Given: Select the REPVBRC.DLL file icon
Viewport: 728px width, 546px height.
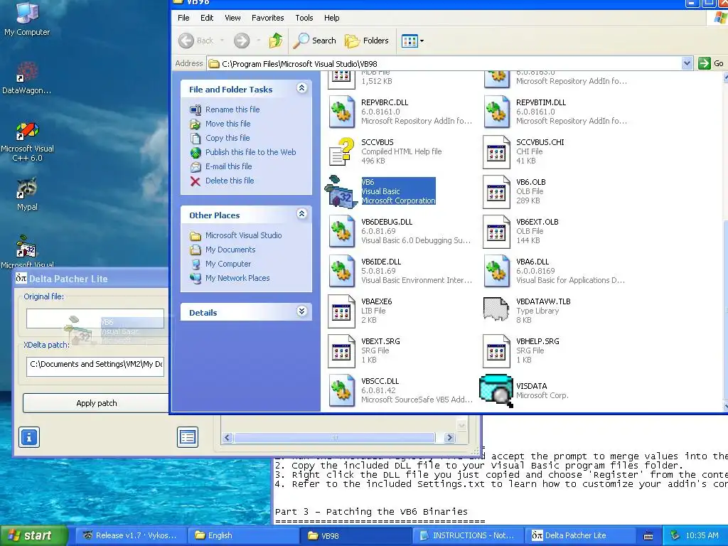Looking at the screenshot, I should (342, 112).
